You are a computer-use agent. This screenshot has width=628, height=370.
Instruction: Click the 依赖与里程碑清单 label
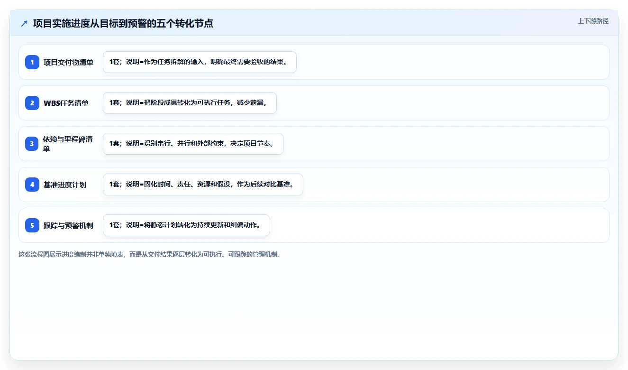[68, 144]
